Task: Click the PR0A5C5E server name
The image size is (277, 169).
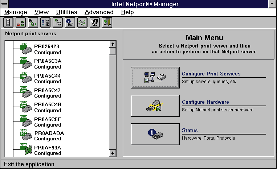Action: (48, 119)
